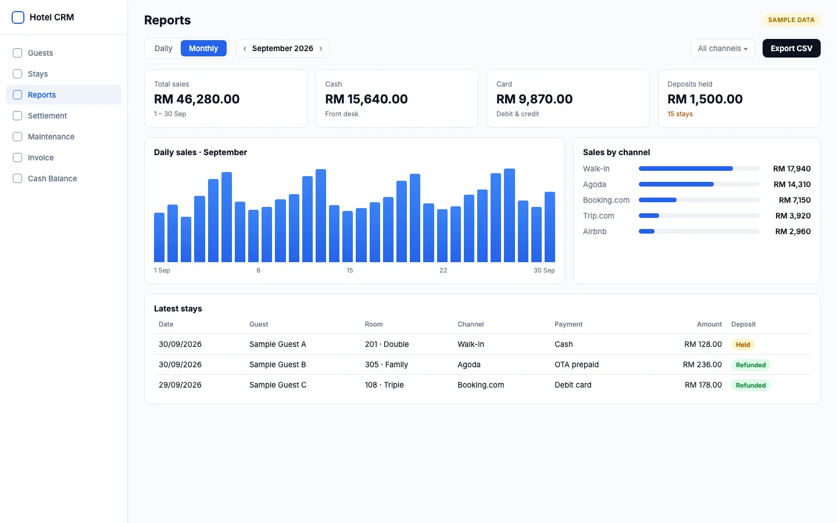Viewport: 837px width, 523px height.
Task: Click the Hotel CRM logo icon
Action: click(x=18, y=17)
